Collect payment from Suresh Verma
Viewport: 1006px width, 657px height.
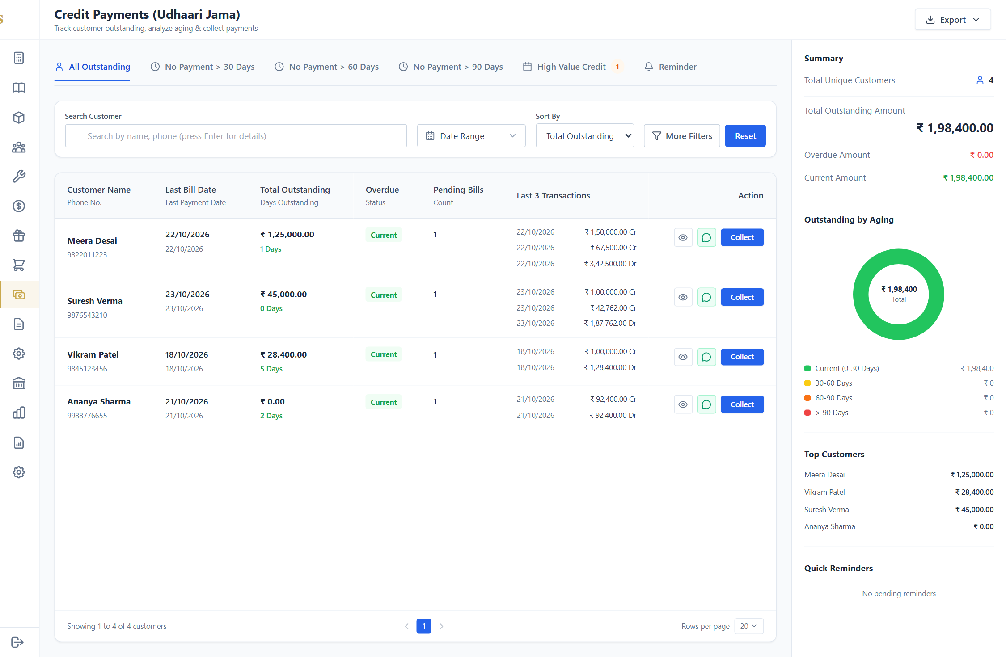[x=742, y=297]
